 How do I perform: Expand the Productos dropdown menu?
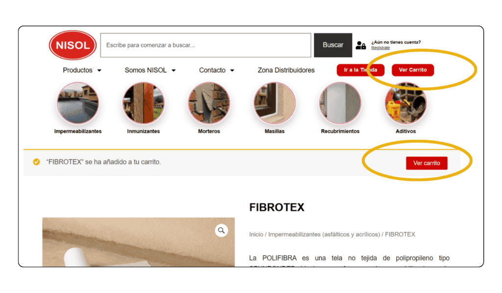pyautogui.click(x=82, y=70)
